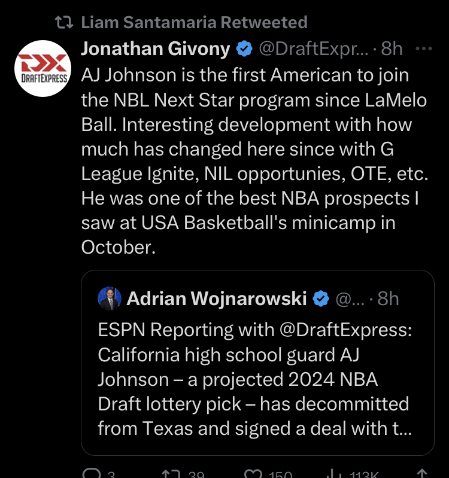
Task: Expand the quoted tweet's truncated text
Action: point(402,428)
